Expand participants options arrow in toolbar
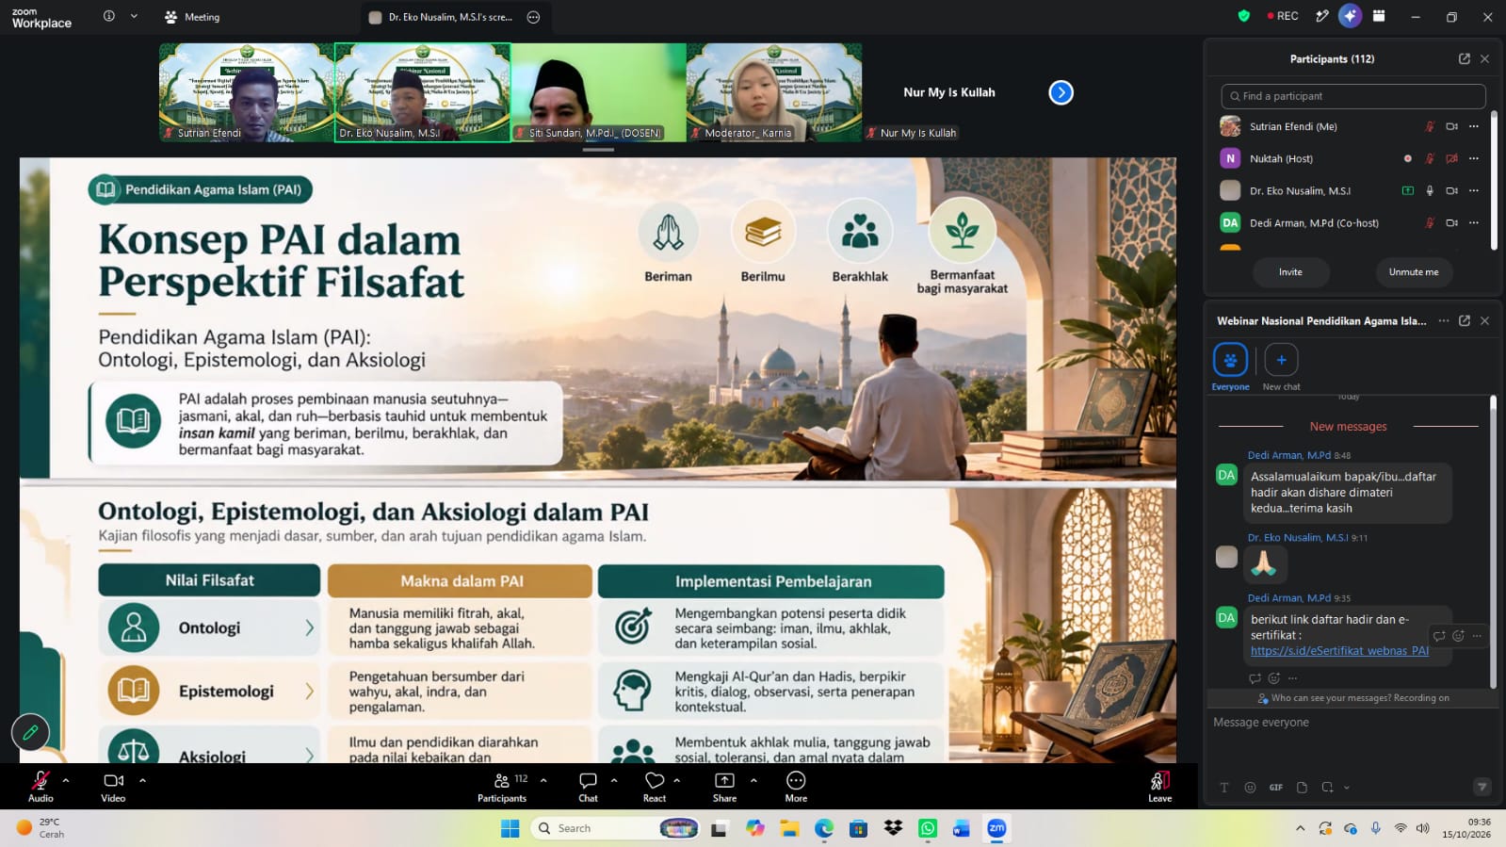The width and height of the screenshot is (1506, 847). (x=543, y=780)
